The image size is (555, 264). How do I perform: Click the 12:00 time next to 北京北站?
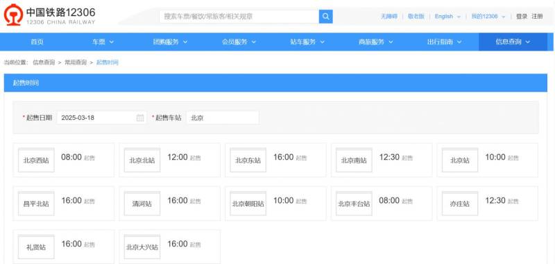pos(178,157)
